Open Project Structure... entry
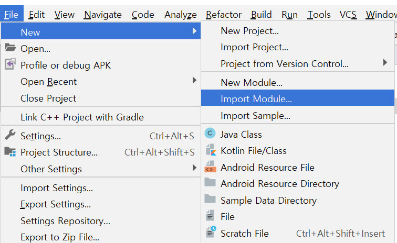 pos(101,151)
